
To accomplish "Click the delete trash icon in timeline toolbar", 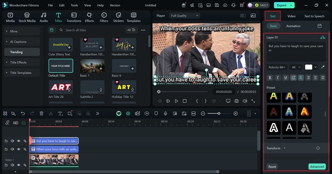I will pos(41,114).
